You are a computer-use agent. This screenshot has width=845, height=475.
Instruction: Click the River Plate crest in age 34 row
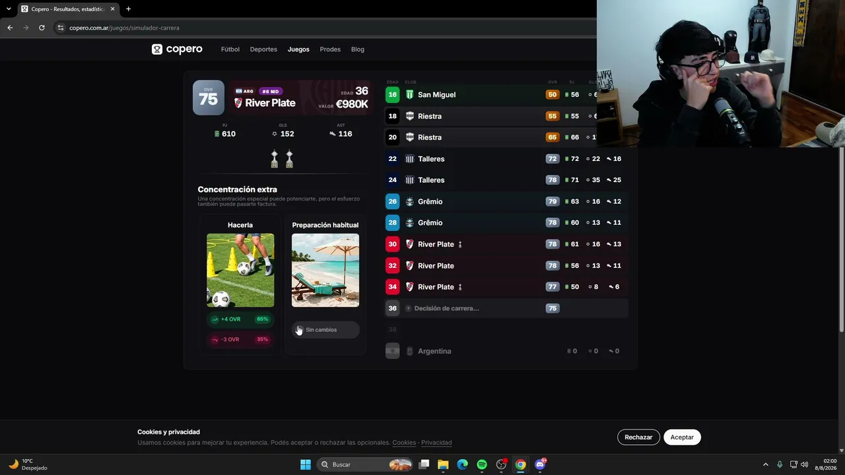pyautogui.click(x=409, y=287)
